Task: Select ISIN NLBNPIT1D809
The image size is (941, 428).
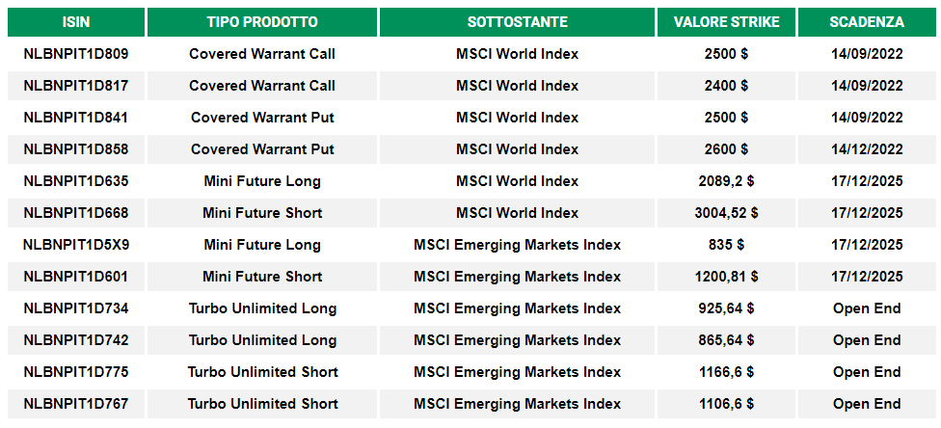Action: [76, 54]
